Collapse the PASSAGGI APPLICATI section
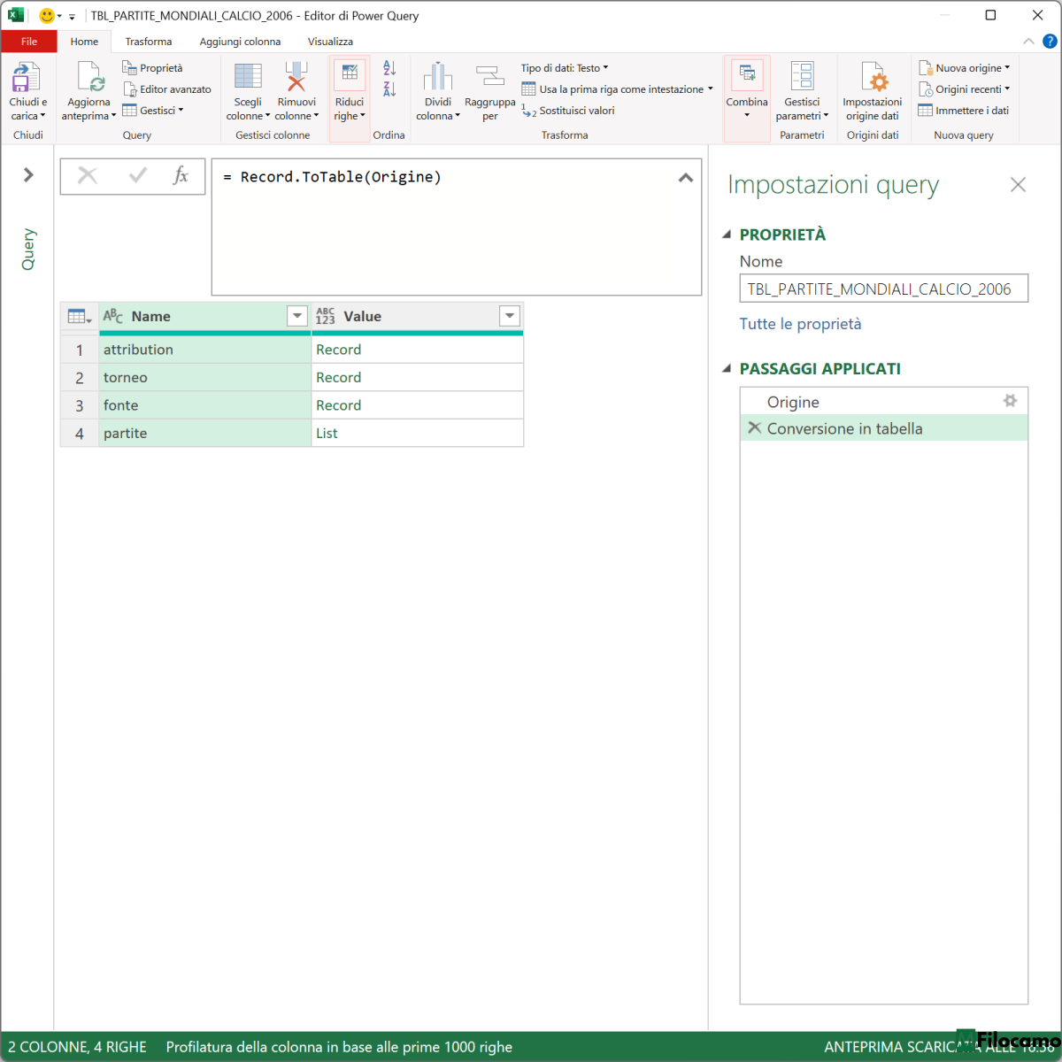 [x=727, y=369]
